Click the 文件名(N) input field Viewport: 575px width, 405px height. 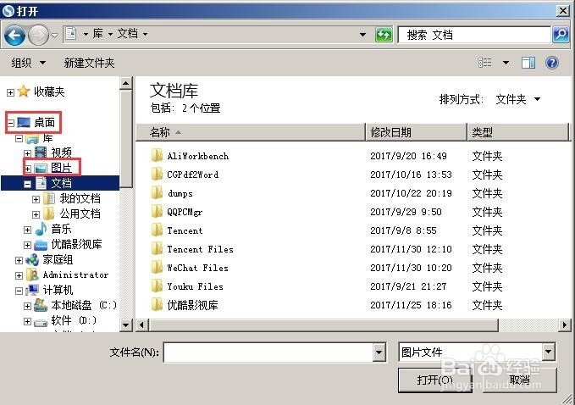pos(268,352)
